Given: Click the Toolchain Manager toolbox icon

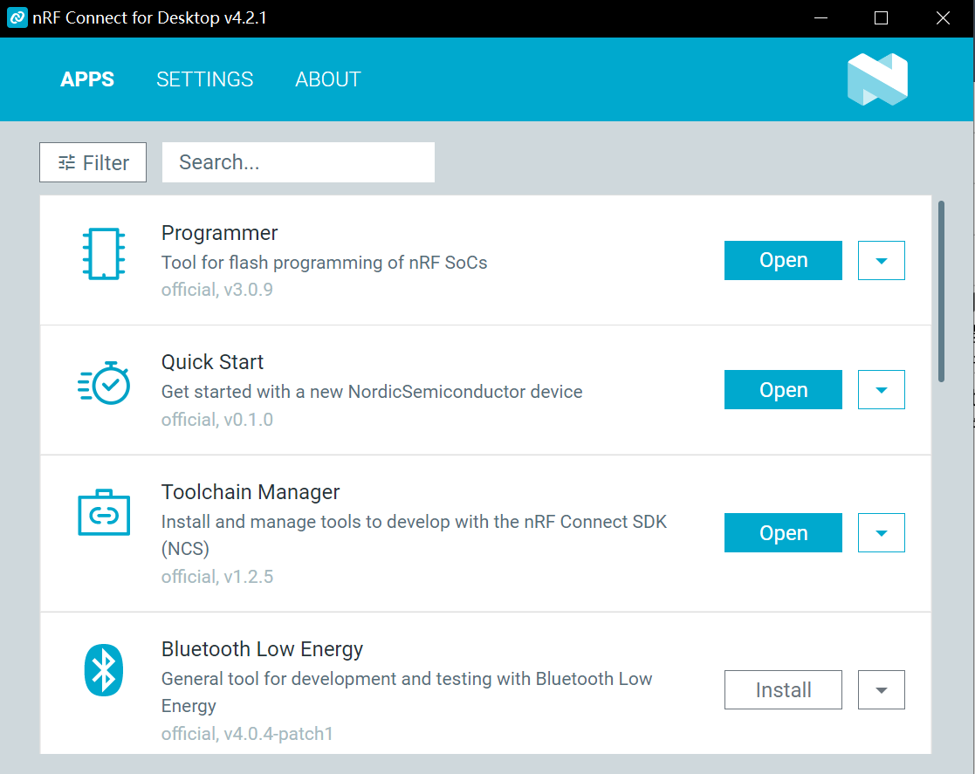Looking at the screenshot, I should click(104, 512).
